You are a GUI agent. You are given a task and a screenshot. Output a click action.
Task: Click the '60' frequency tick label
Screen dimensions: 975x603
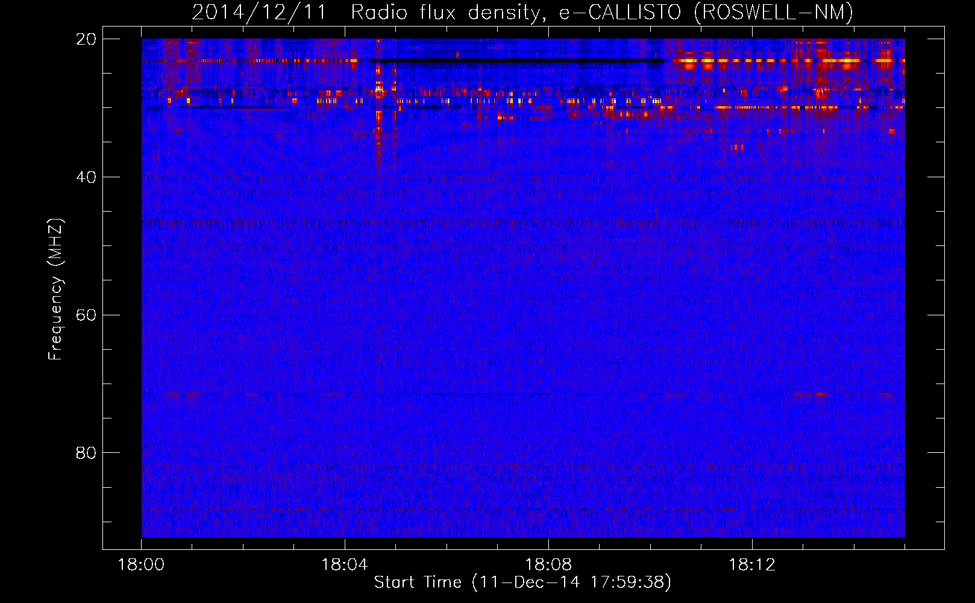click(86, 315)
